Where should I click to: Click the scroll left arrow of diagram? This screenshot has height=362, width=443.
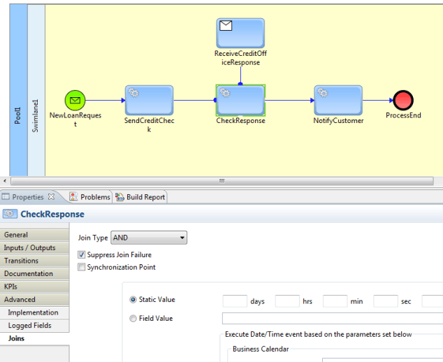coord(5,181)
